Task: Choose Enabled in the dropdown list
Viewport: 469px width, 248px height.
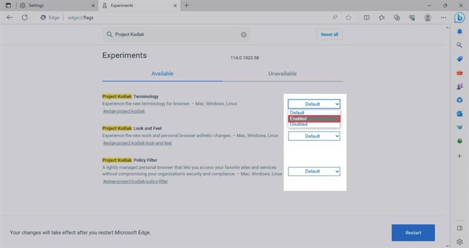Action: click(314, 119)
